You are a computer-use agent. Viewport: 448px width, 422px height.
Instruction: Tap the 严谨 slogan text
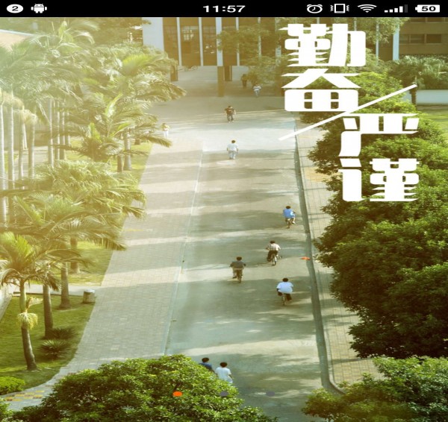point(379,157)
